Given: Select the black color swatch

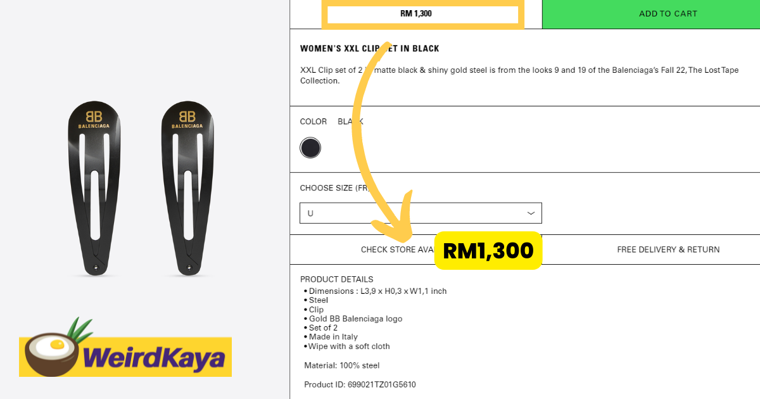Looking at the screenshot, I should [x=310, y=148].
